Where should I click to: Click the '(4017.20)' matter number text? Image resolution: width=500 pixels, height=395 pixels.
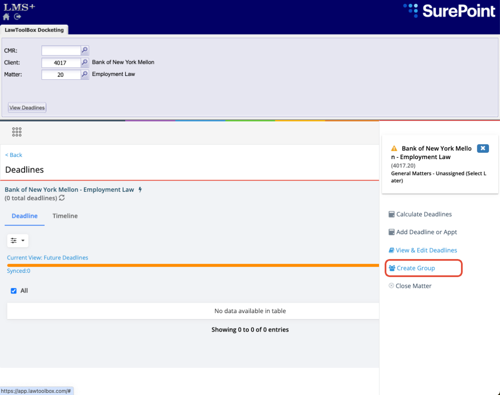click(403, 166)
